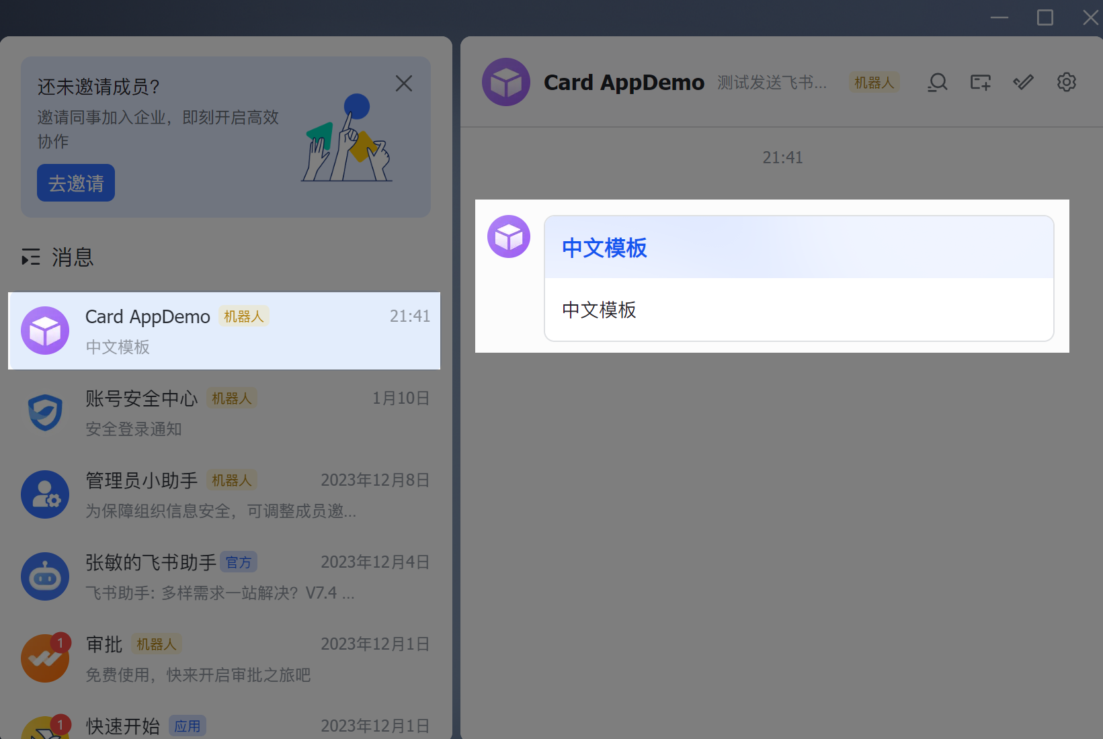Open the 张敏的飞书助手 conversation
Screen dimensions: 1103x739
(224, 576)
